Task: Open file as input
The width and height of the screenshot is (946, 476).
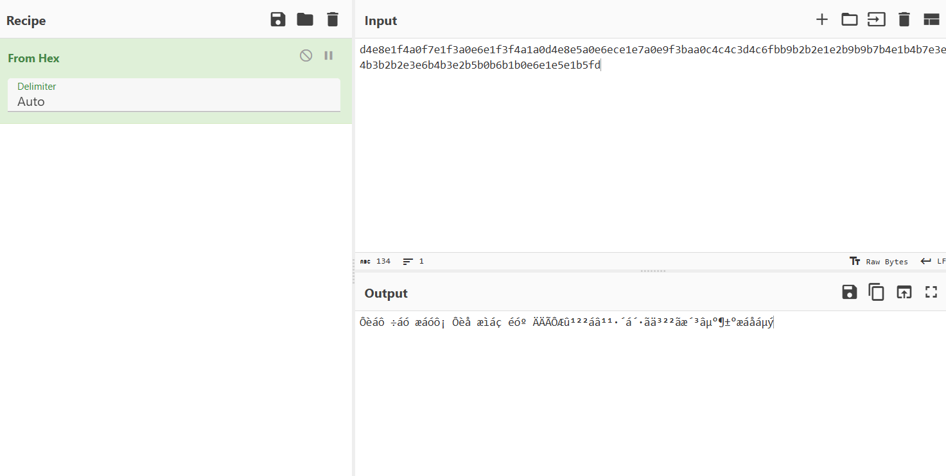Action: point(877,19)
